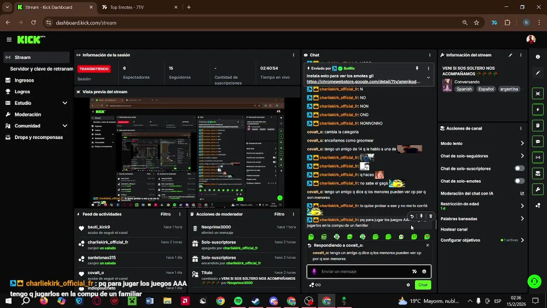Viewport: 547px width, 308px height.
Task: Open the info icon in the right sidebar
Action: click(538, 56)
